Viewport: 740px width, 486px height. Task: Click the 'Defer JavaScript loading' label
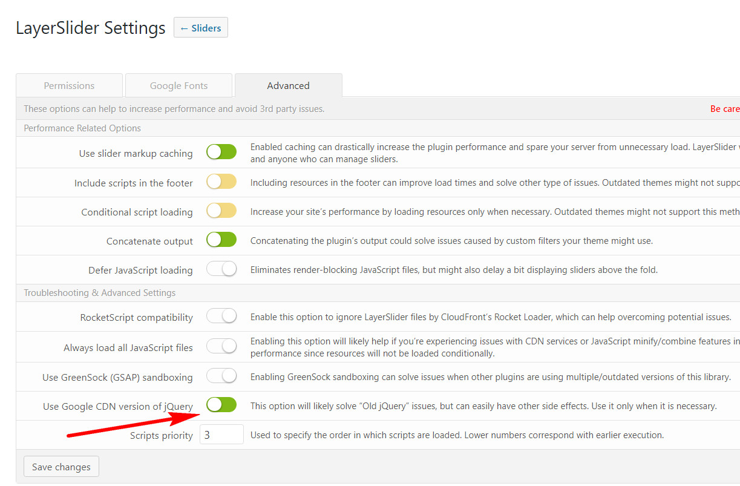pos(140,270)
